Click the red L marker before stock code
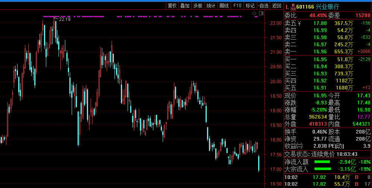The image size is (372, 188). pos(287,7)
